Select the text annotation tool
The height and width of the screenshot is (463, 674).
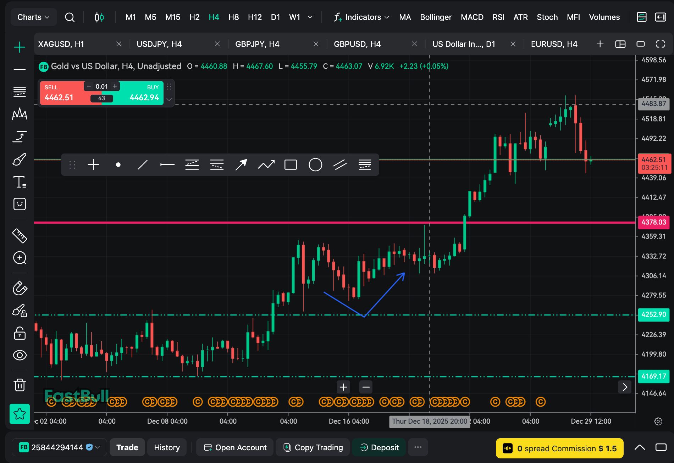point(20,182)
